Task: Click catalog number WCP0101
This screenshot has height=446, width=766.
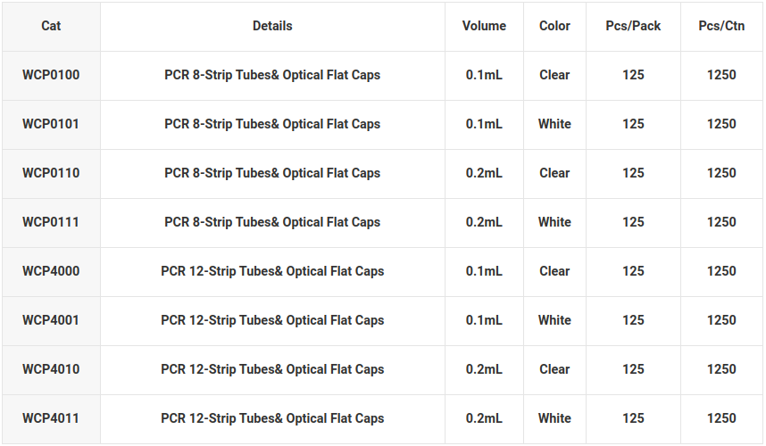Action: pyautogui.click(x=51, y=124)
